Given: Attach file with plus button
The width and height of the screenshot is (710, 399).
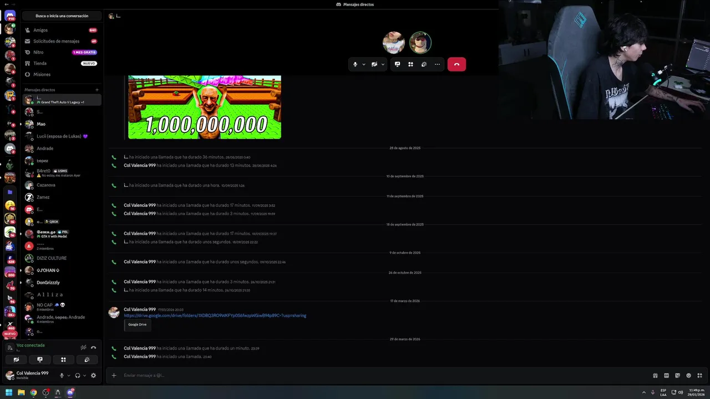Looking at the screenshot, I should click(114, 375).
